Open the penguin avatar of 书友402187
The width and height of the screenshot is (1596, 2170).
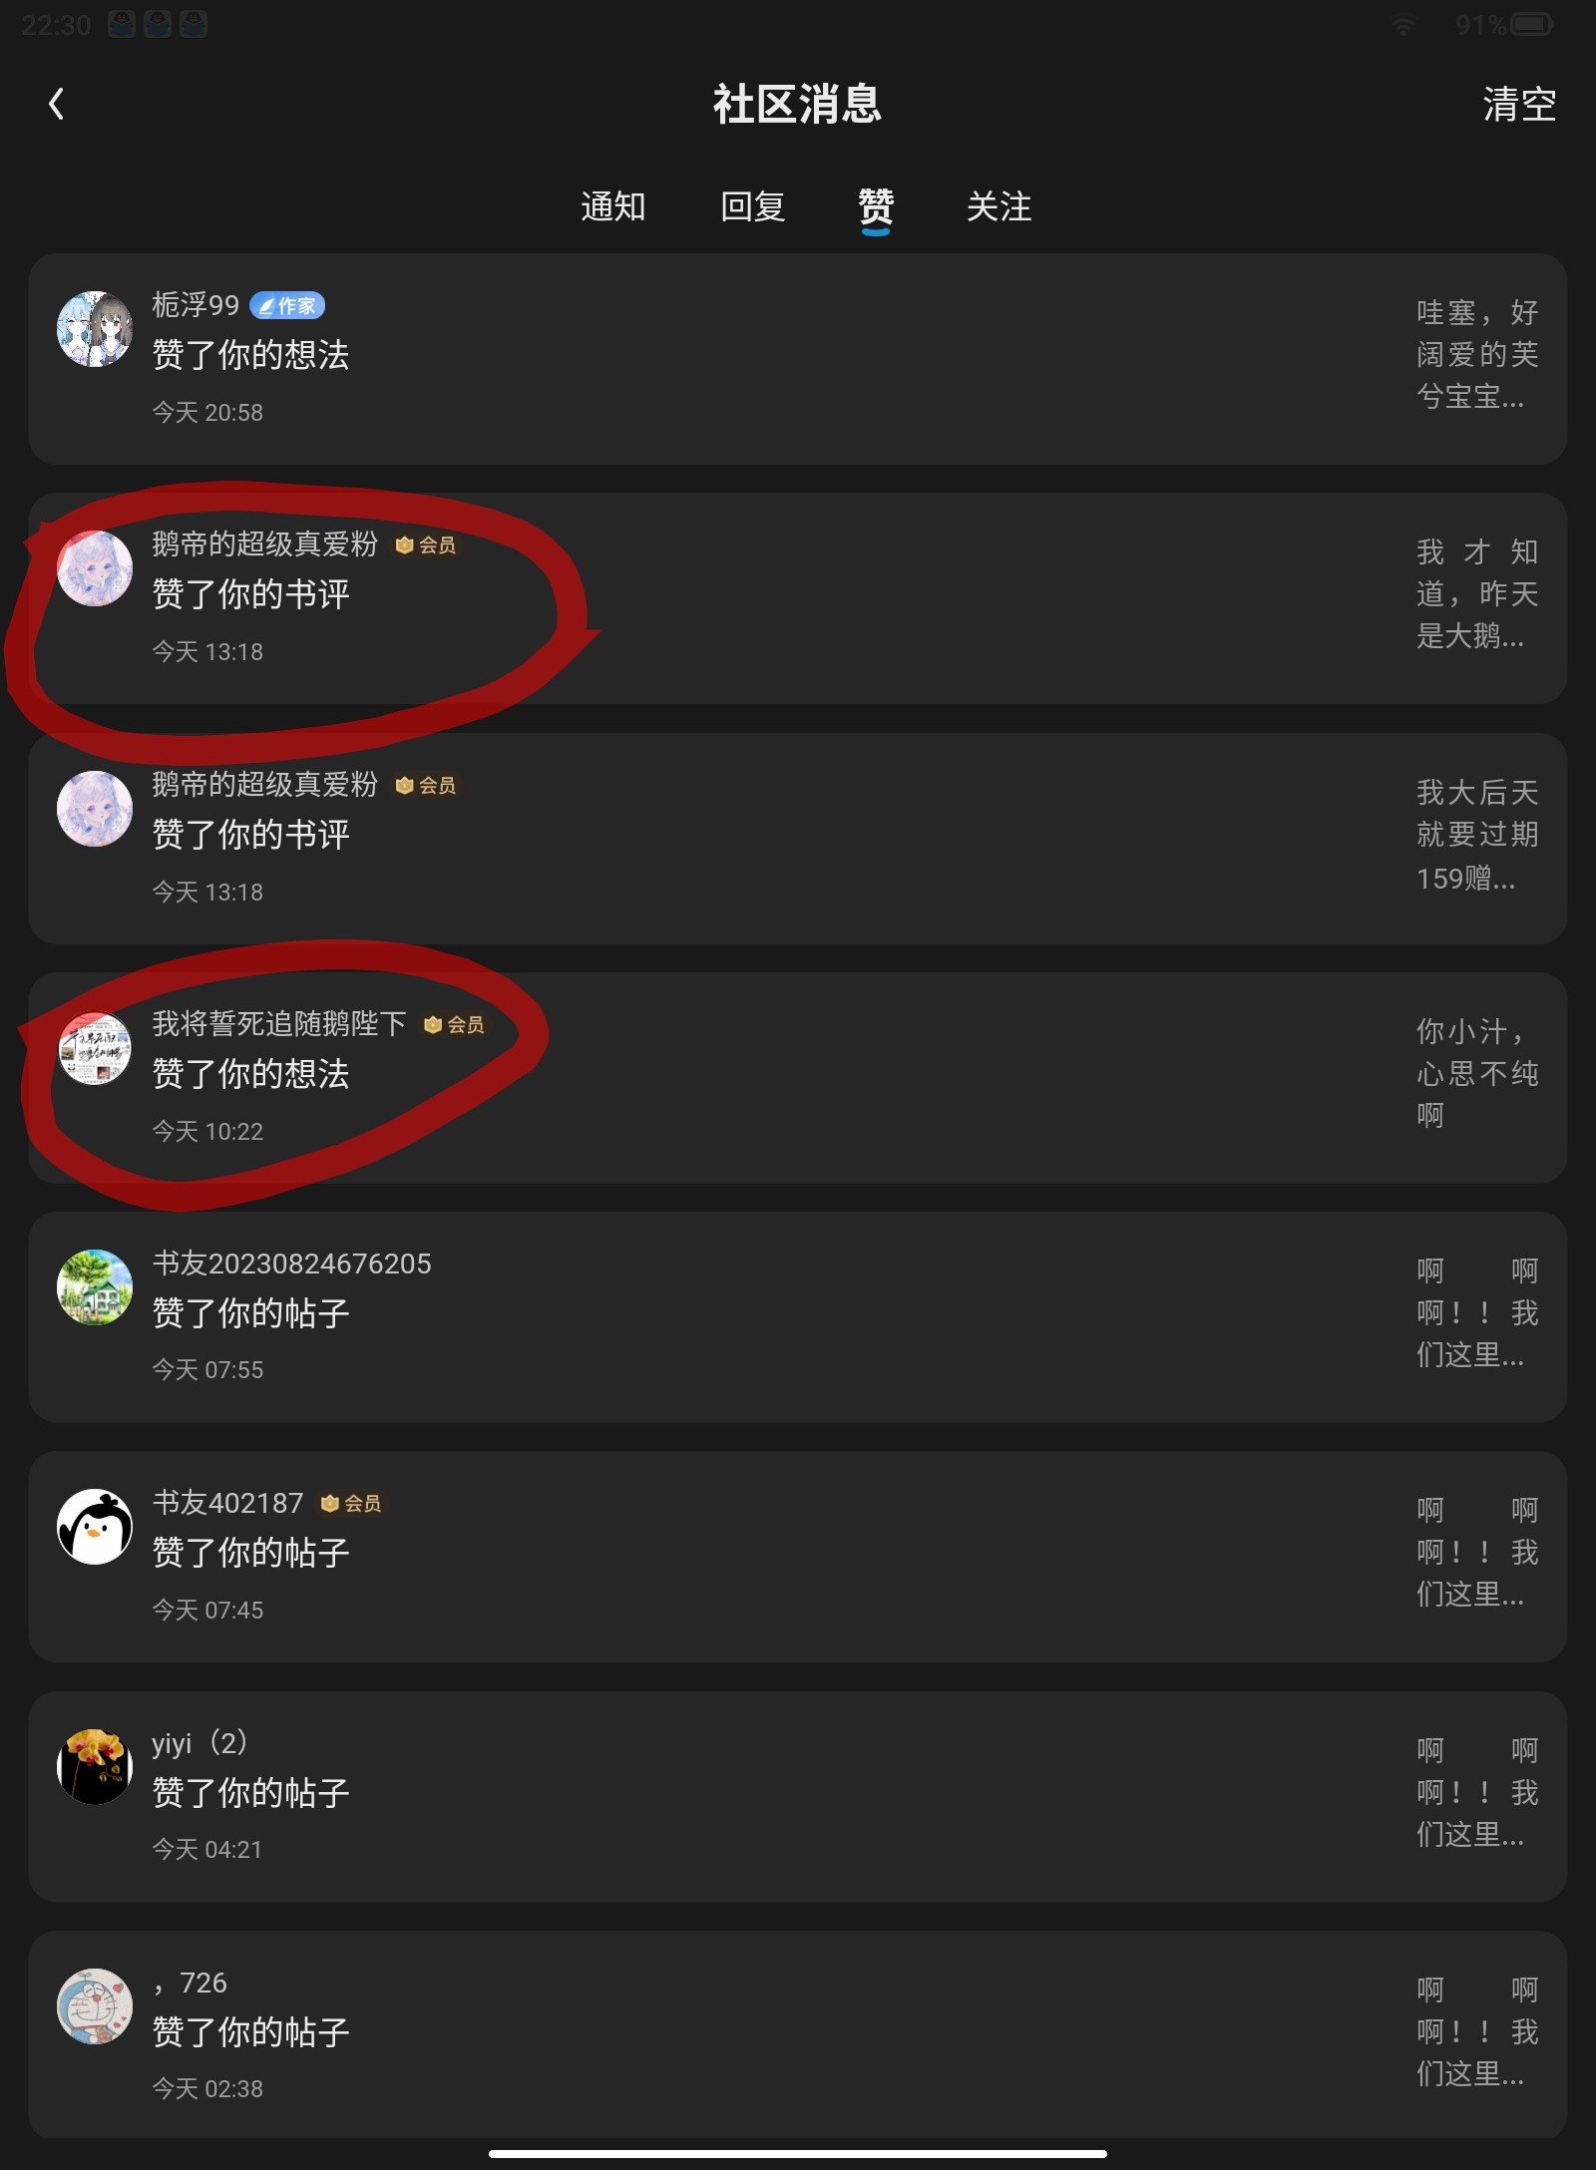click(x=95, y=1527)
